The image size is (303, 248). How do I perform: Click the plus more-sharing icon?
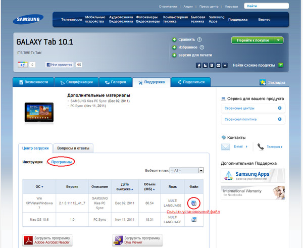225,65
